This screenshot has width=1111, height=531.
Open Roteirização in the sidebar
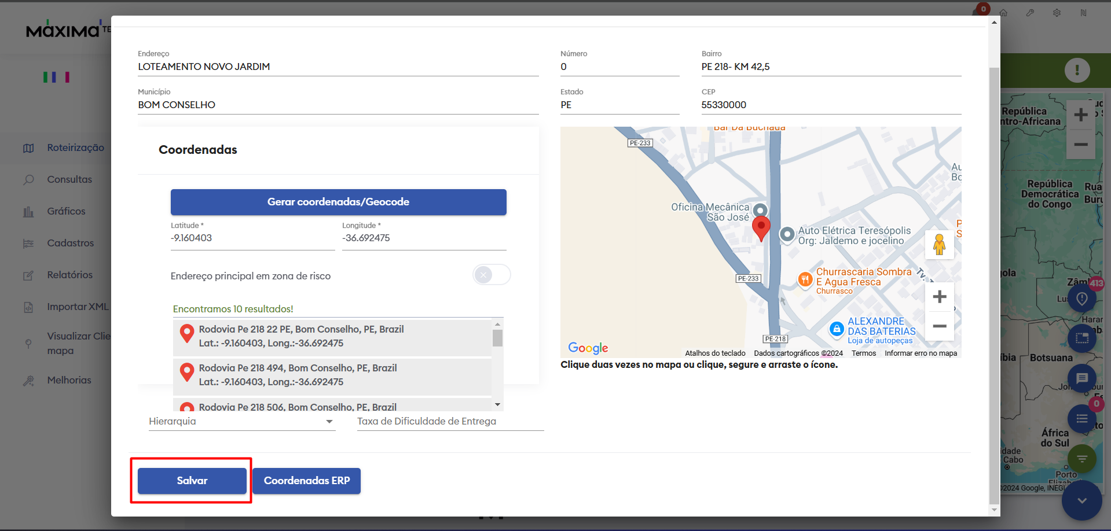(x=75, y=147)
